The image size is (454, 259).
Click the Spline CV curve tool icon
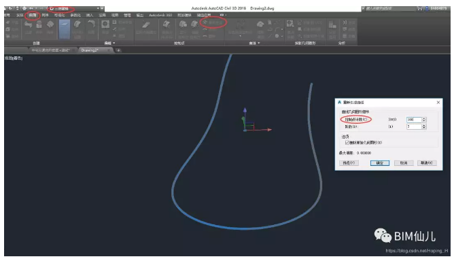tap(240, 25)
